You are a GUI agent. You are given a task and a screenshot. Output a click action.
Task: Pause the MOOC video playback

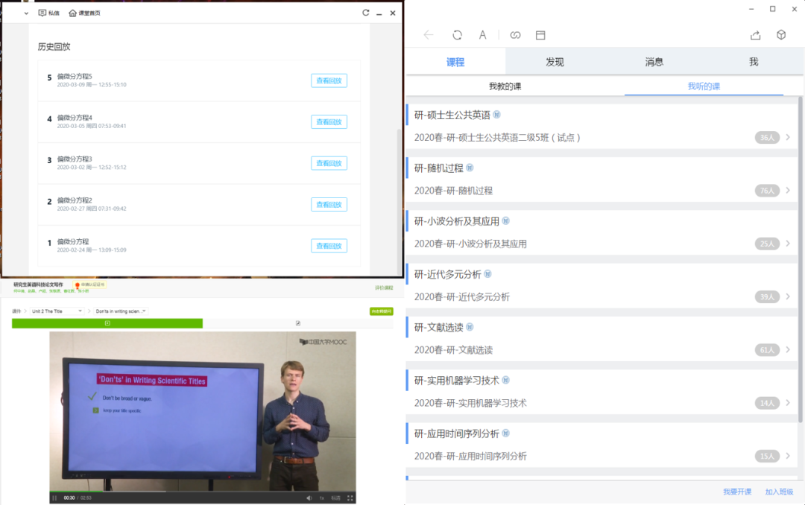point(54,498)
